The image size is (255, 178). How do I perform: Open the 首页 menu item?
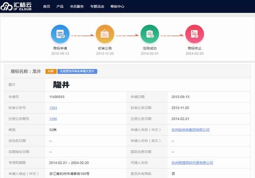pyautogui.click(x=47, y=6)
